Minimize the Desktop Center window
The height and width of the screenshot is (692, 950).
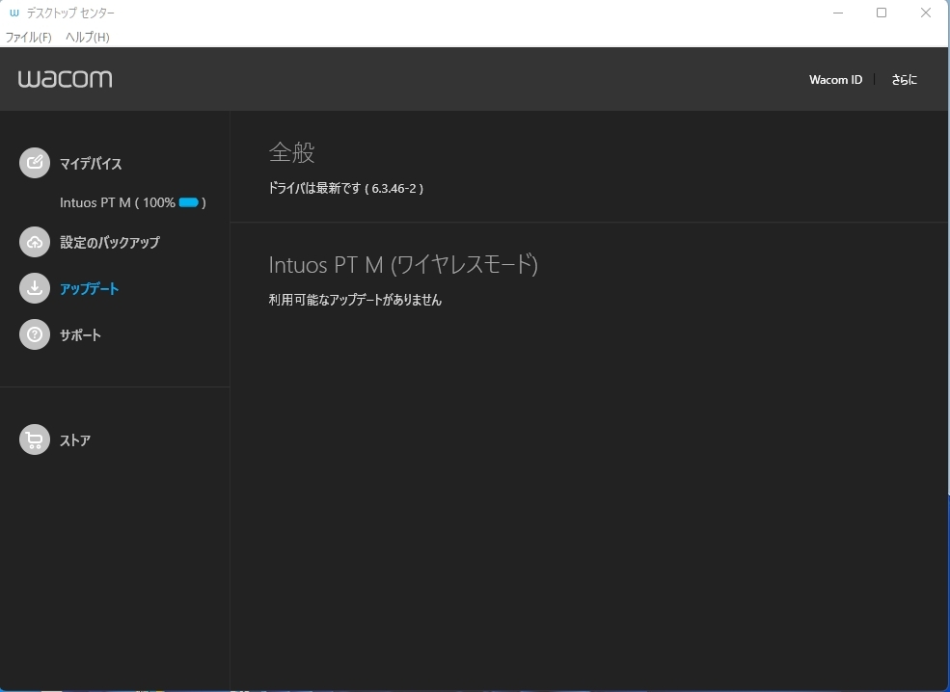[838, 13]
